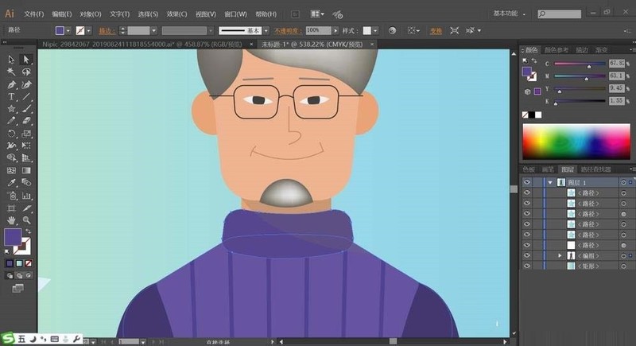
Task: Select the Gradient tool
Action: click(x=26, y=170)
